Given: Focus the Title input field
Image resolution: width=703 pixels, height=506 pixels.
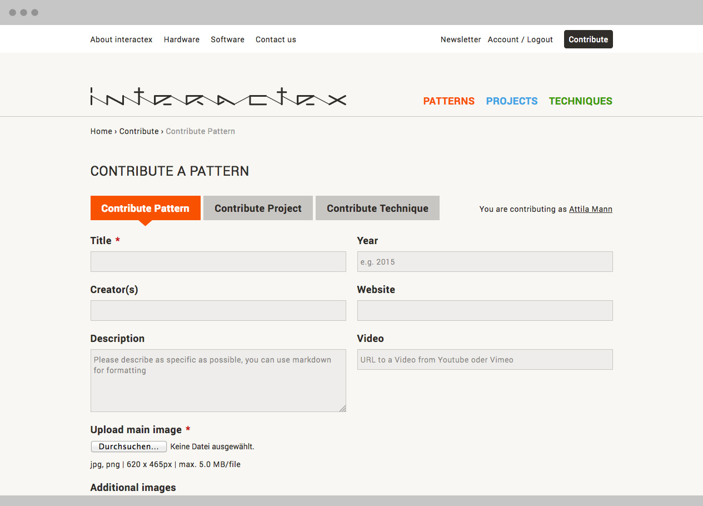Looking at the screenshot, I should [x=218, y=262].
